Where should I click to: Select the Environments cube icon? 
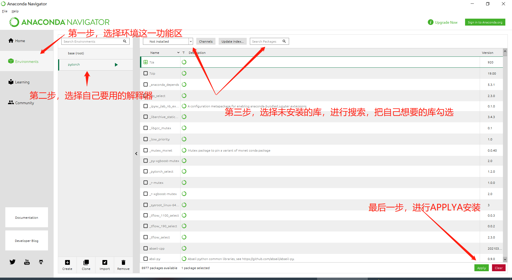11,61
